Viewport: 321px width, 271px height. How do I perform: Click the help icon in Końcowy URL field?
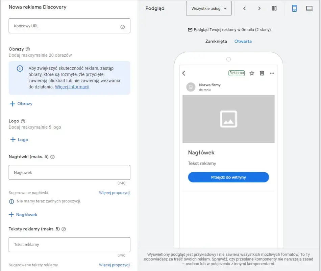pyautogui.click(x=122, y=27)
